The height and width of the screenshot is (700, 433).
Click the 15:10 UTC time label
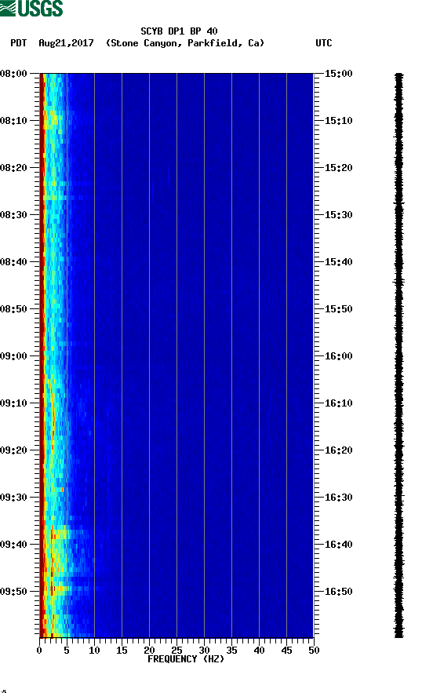[338, 121]
